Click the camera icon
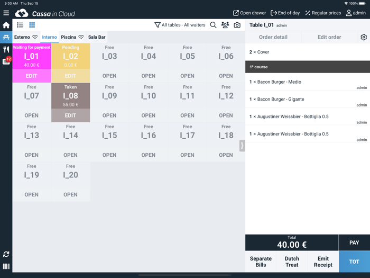Image resolution: width=370 pixels, height=278 pixels. (237, 25)
